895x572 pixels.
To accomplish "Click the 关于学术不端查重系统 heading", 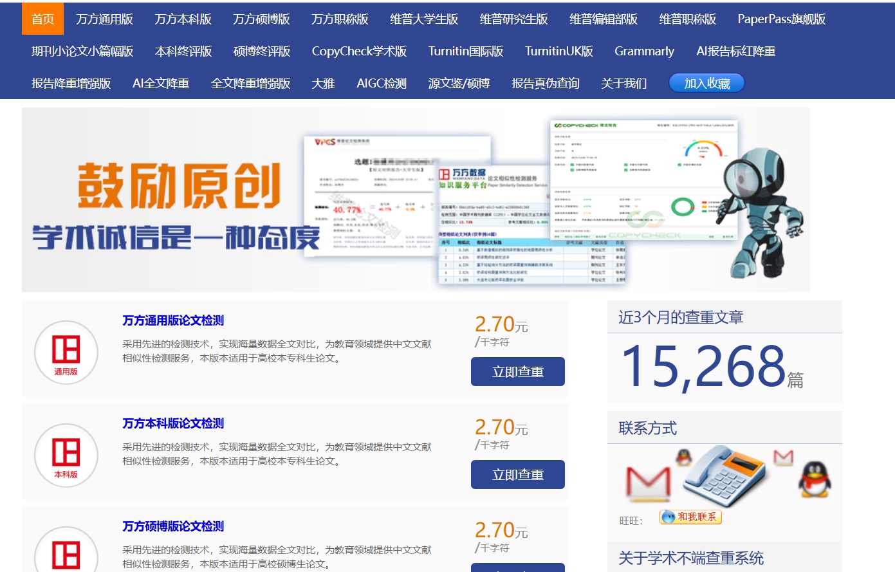I will [x=691, y=558].
